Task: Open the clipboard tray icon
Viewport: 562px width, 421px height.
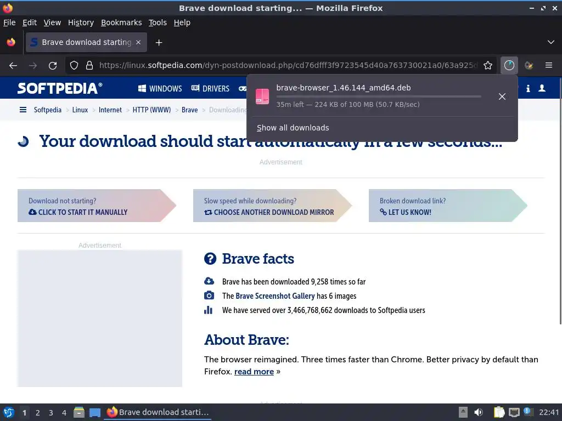Action: (499, 412)
